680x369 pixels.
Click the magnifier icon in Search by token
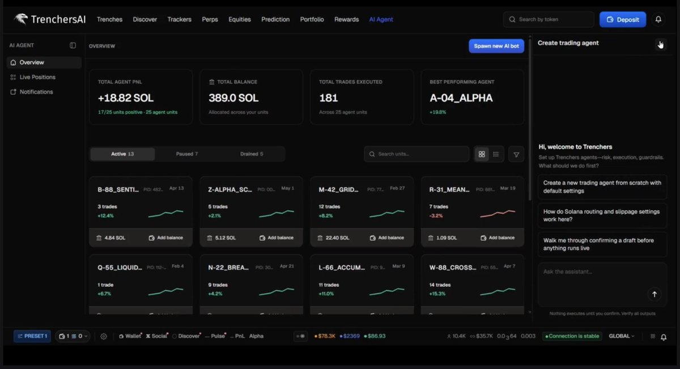click(x=512, y=19)
